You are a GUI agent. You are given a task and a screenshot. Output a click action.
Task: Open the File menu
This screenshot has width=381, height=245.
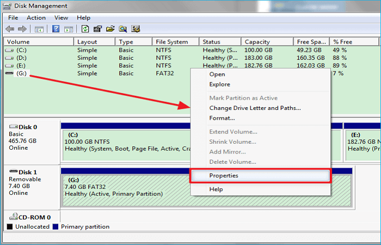[x=13, y=18]
